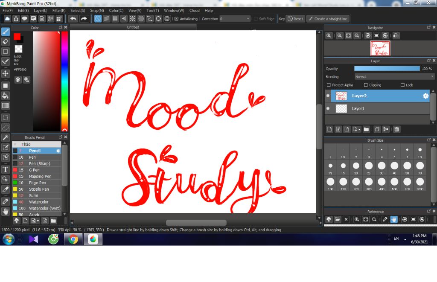Screen dimensions: 437x282
Task: Choose brush size 100
Action: [x=330, y=183]
